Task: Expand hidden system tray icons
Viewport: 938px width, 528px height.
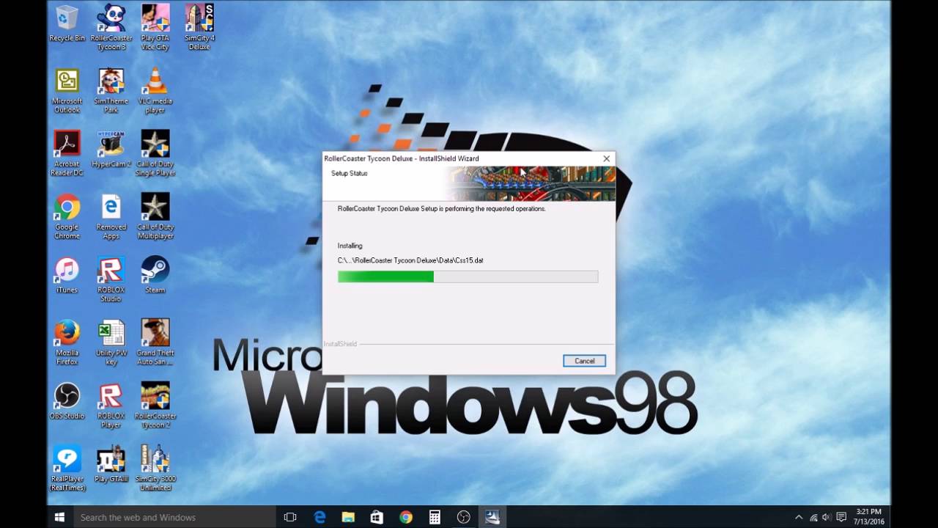Action: pos(799,517)
